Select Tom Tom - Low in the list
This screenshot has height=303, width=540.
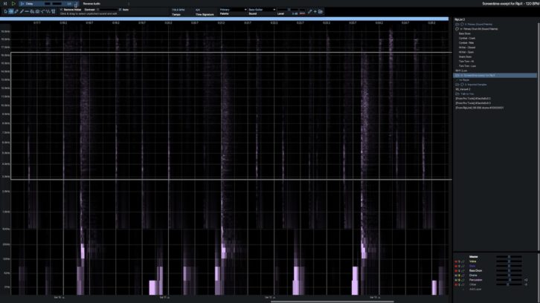point(467,66)
